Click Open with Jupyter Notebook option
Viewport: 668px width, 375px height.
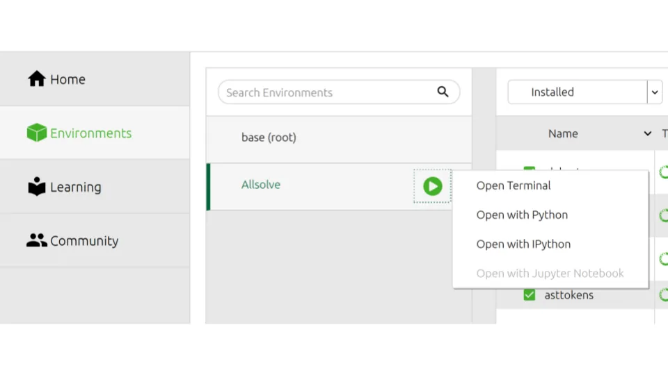click(550, 273)
